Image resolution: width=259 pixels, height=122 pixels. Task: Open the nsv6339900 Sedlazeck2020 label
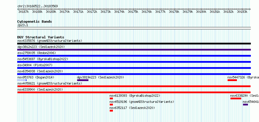click(x=40, y=89)
